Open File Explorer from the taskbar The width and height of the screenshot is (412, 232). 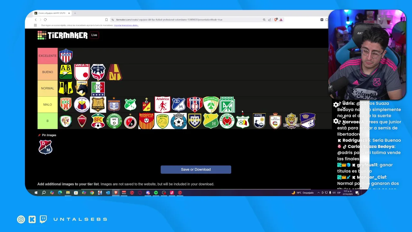click(68, 193)
